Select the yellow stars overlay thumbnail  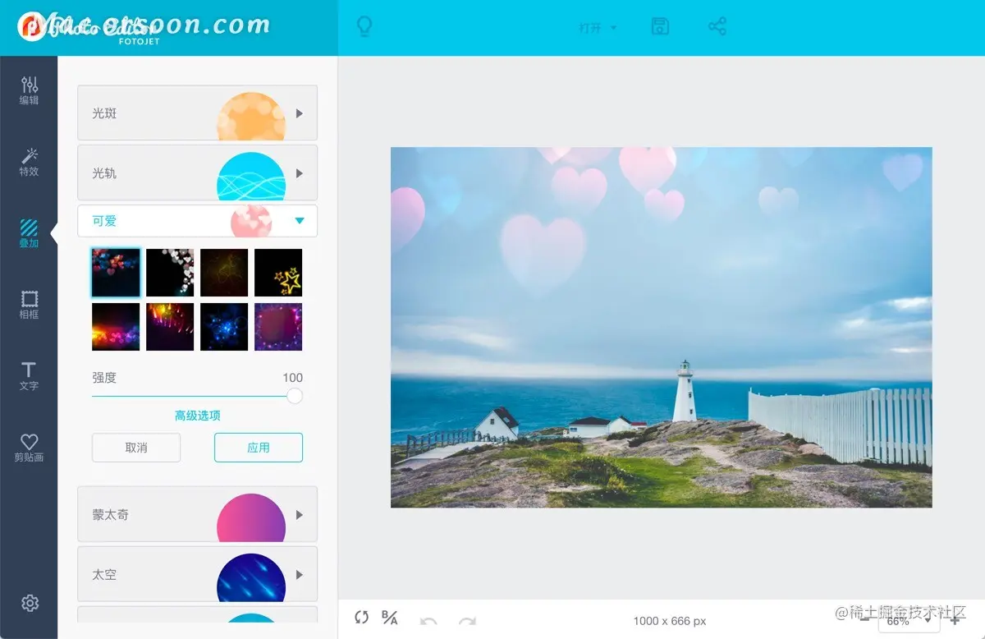point(278,273)
